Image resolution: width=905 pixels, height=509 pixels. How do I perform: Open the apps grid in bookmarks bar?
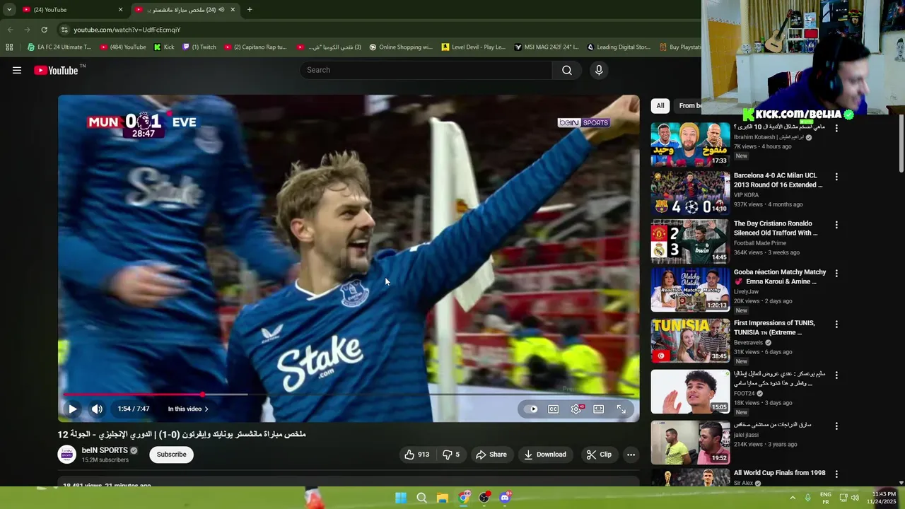9,47
